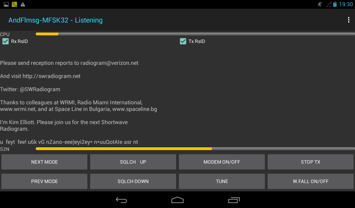Click the radiogram@verizon.net text line
This screenshot has width=355, height=208.
[x=69, y=63]
